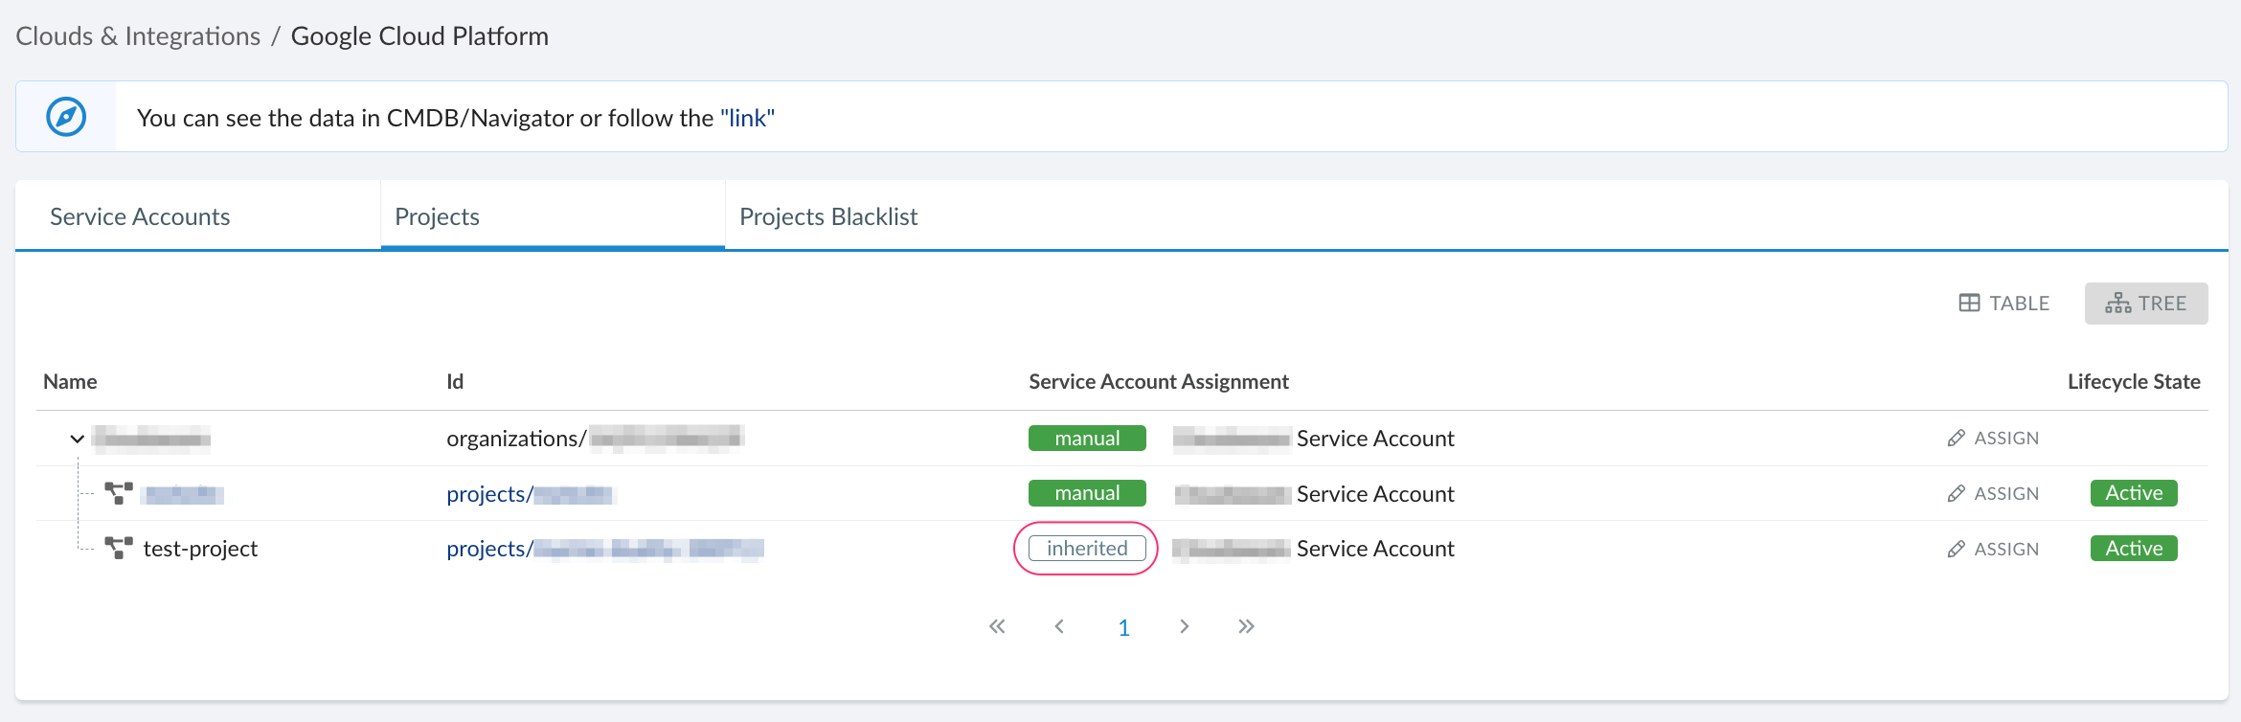Click the compass navigator icon in banner
Viewport: 2241px width, 722px height.
tap(66, 117)
